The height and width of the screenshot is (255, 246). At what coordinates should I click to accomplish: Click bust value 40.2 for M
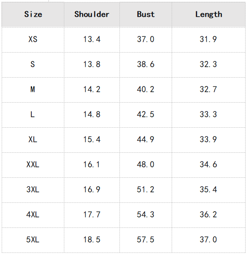pyautogui.click(x=146, y=90)
